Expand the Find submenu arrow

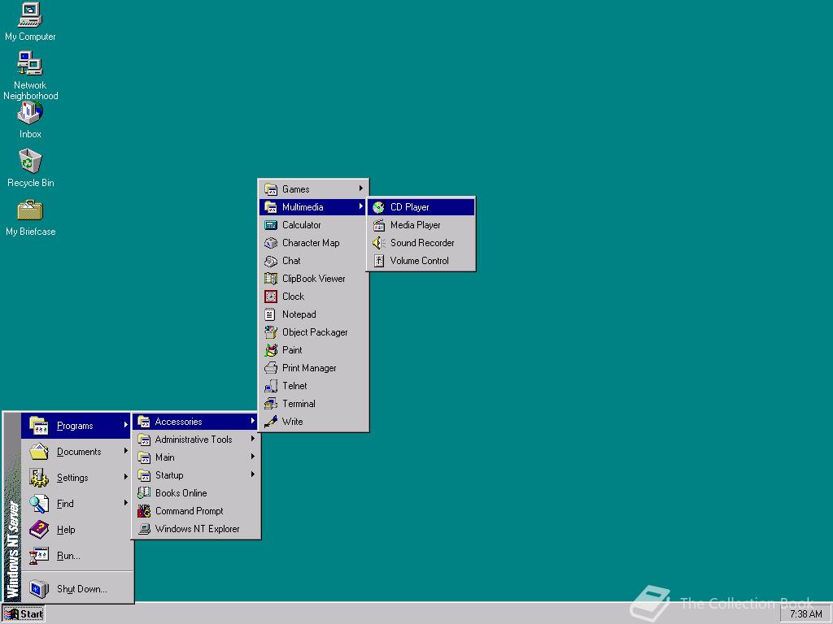[126, 502]
